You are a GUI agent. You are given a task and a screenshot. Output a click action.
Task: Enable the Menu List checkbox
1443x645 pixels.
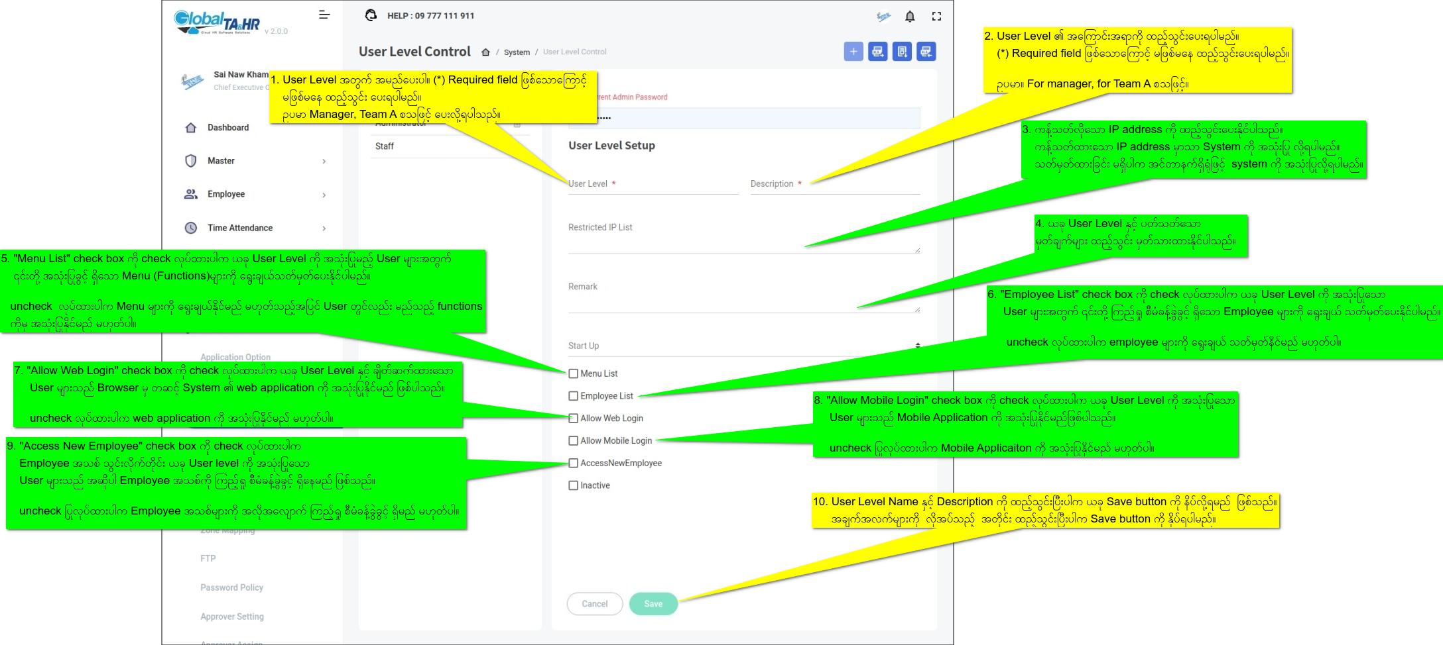[x=574, y=373]
